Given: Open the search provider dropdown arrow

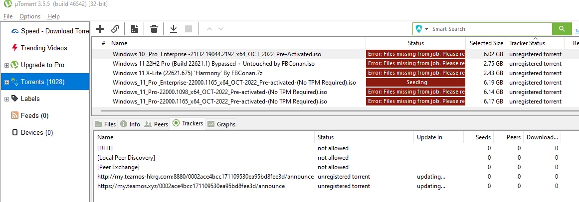Looking at the screenshot, I should [x=427, y=29].
